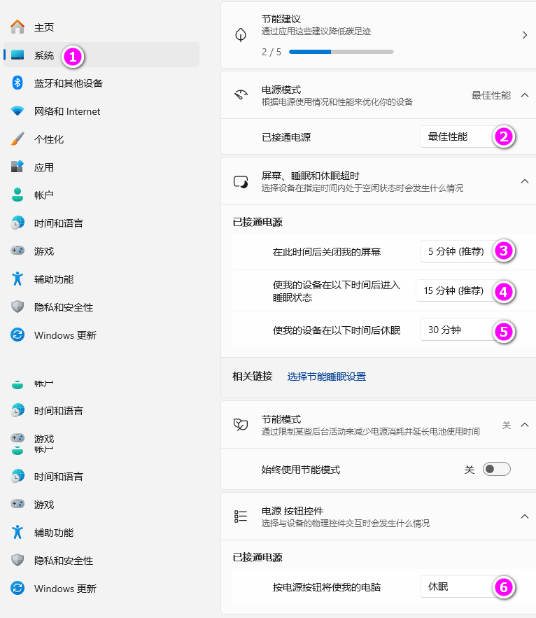The height and width of the screenshot is (618, 536).
Task: Toggle 始终使用节能模式 switch on
Action: (x=497, y=469)
